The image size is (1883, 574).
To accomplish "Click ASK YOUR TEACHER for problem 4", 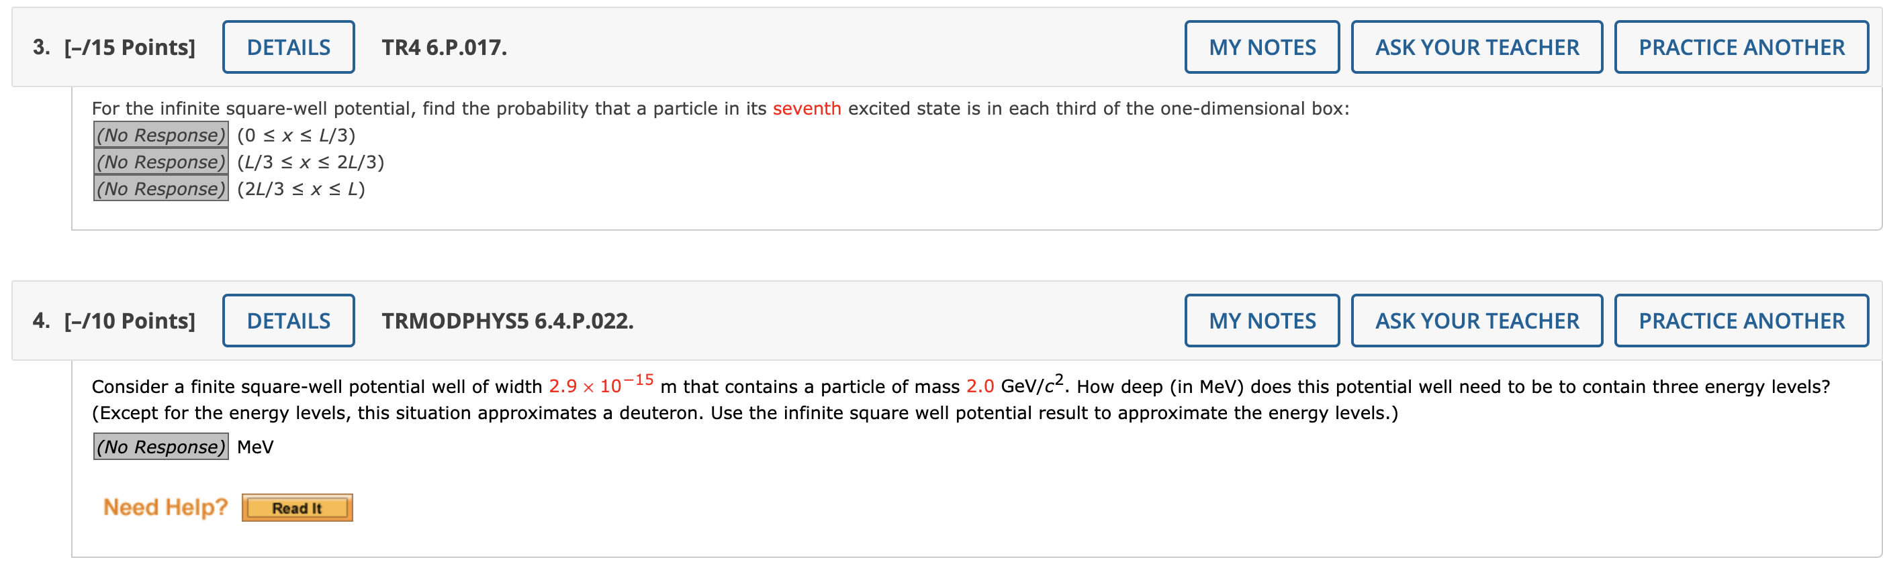I will (1477, 320).
